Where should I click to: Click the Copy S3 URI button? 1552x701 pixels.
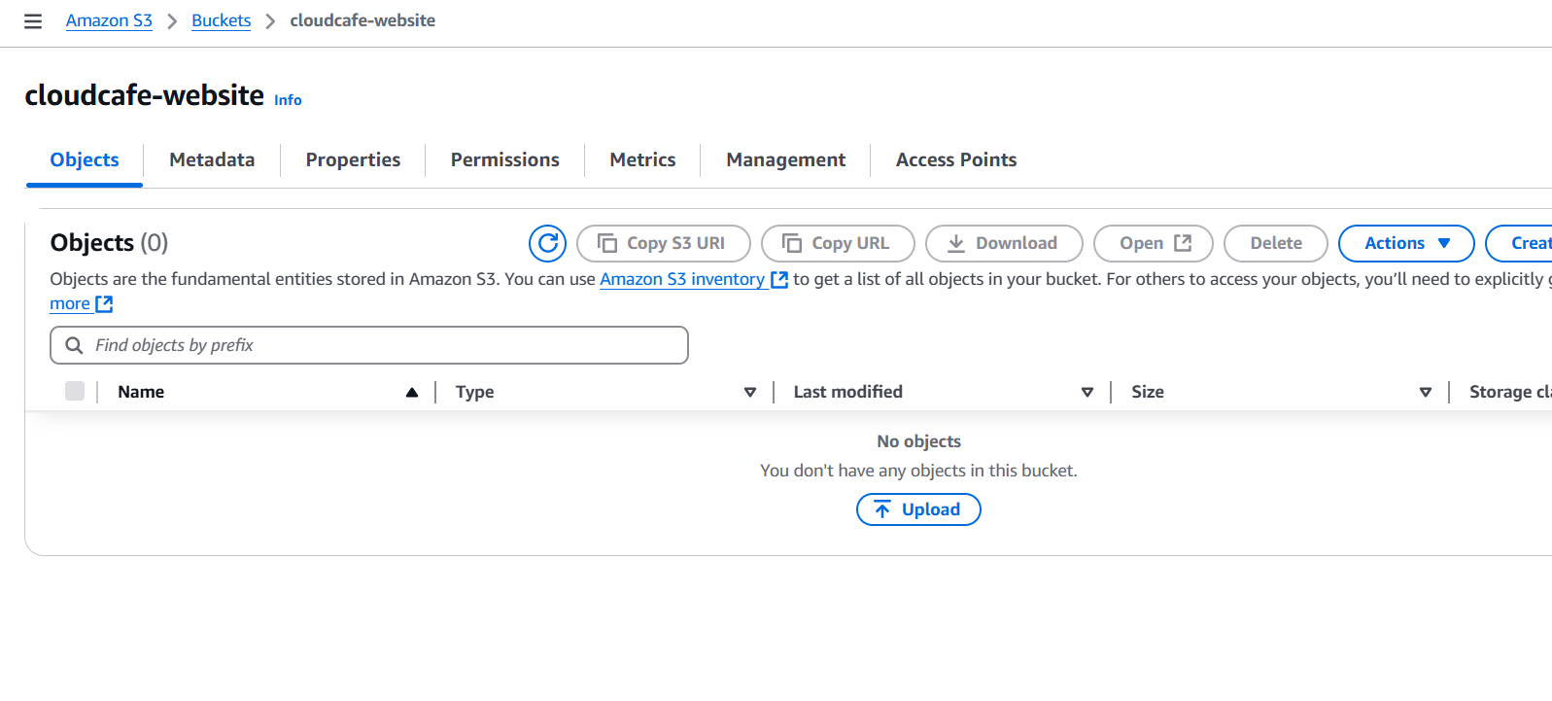pyautogui.click(x=664, y=243)
